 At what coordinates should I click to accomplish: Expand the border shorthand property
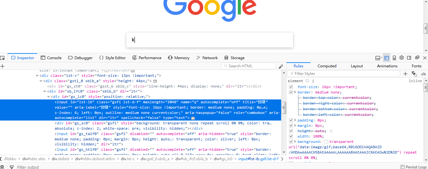point(295,92)
